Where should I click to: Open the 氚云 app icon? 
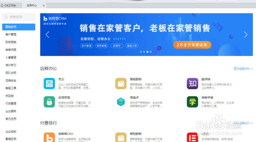pyautogui.click(x=49, y=83)
